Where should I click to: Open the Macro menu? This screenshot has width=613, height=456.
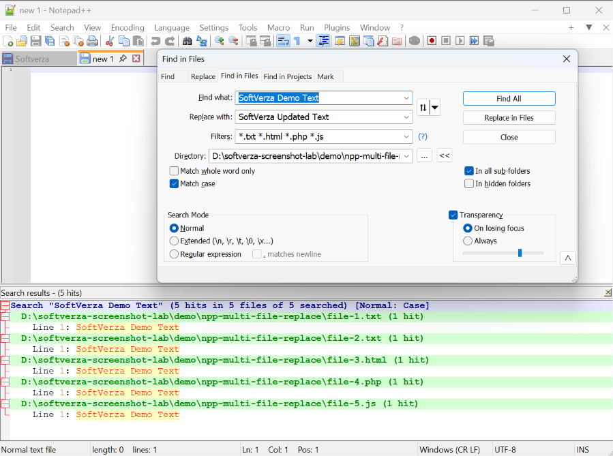[x=278, y=28]
